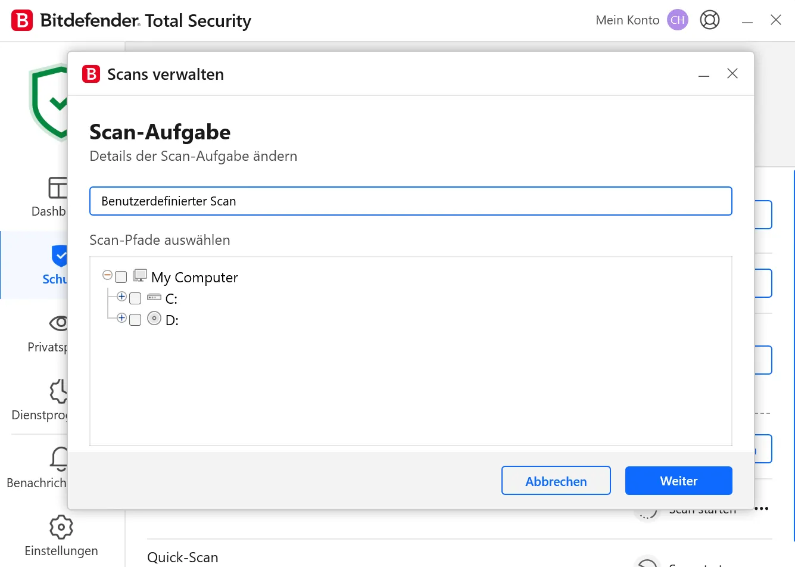Open Benachrichtigungen bell icon
Image resolution: width=795 pixels, height=567 pixels.
pos(60,459)
